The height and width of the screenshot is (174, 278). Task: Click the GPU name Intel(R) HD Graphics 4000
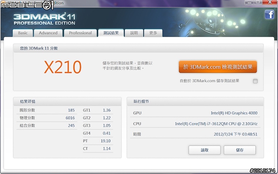coord(234,113)
